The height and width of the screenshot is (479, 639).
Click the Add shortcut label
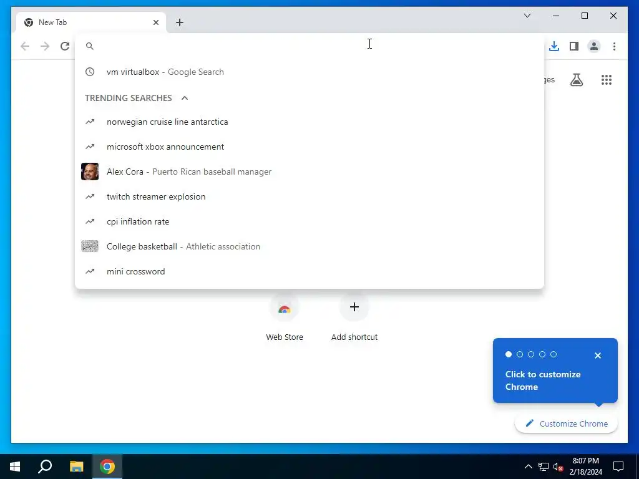coord(354,337)
